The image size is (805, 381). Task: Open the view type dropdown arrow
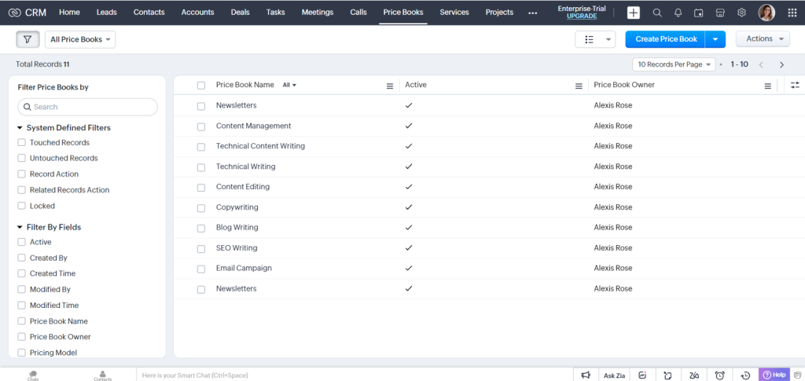tap(609, 39)
